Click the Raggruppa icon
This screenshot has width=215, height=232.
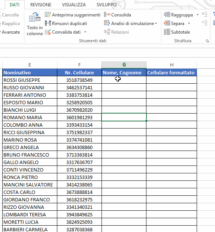coord(167,15)
